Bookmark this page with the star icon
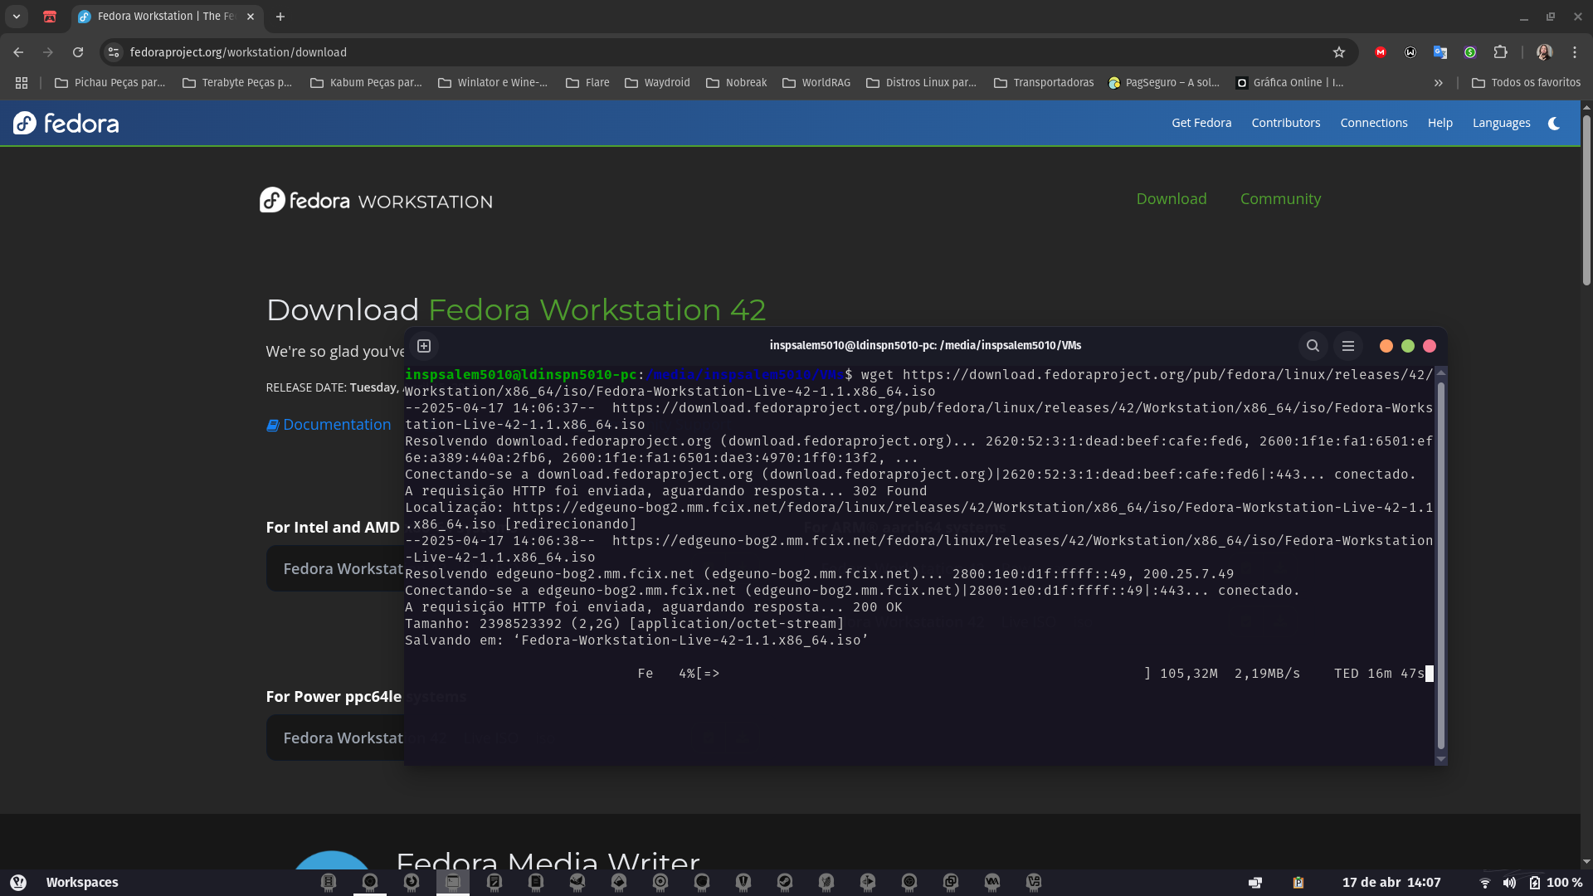1593x896 pixels. [1338, 52]
